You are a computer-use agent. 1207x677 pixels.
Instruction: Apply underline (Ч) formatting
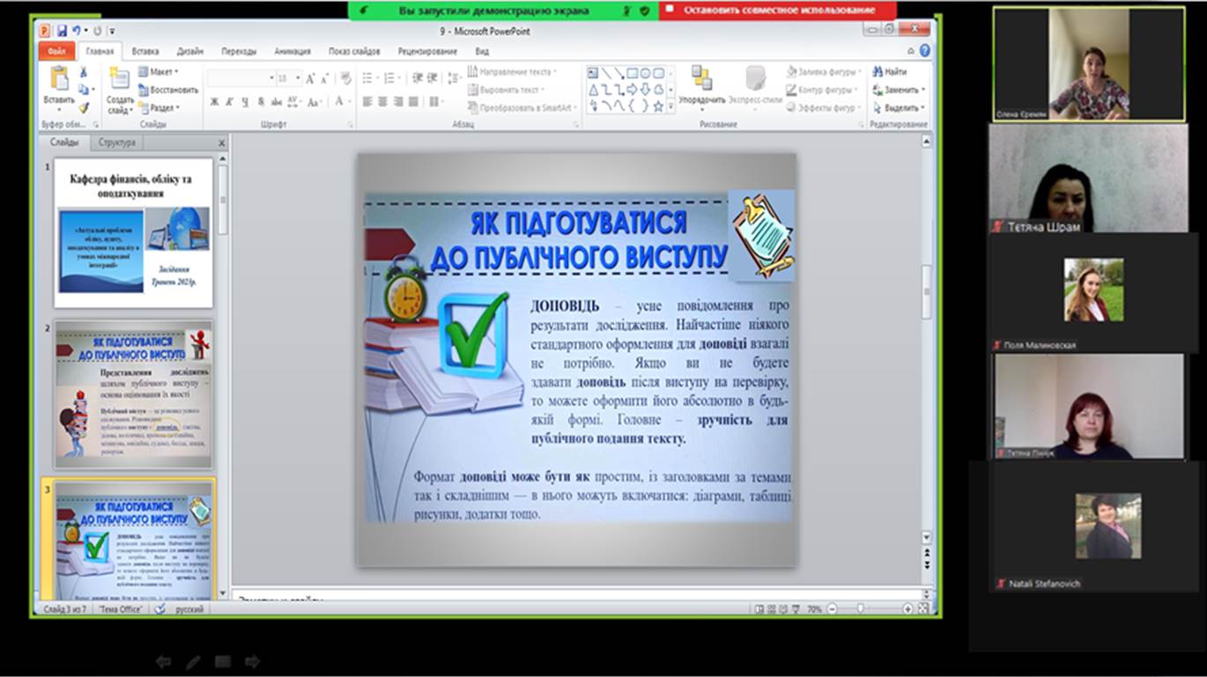tap(245, 102)
